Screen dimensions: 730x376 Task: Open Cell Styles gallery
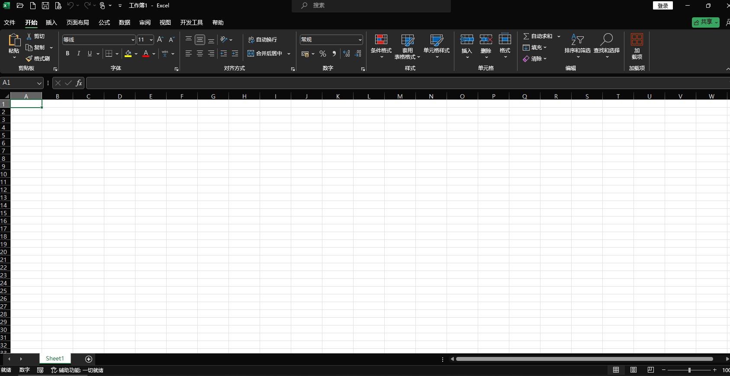coord(437,46)
